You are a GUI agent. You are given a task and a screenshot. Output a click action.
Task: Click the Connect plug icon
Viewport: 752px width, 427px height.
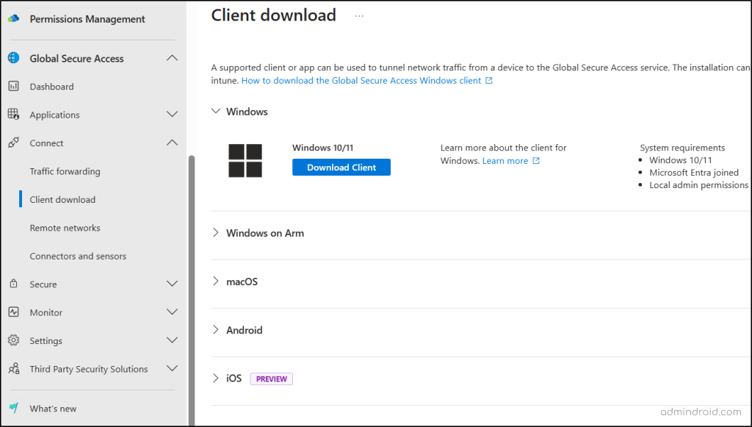coord(13,143)
